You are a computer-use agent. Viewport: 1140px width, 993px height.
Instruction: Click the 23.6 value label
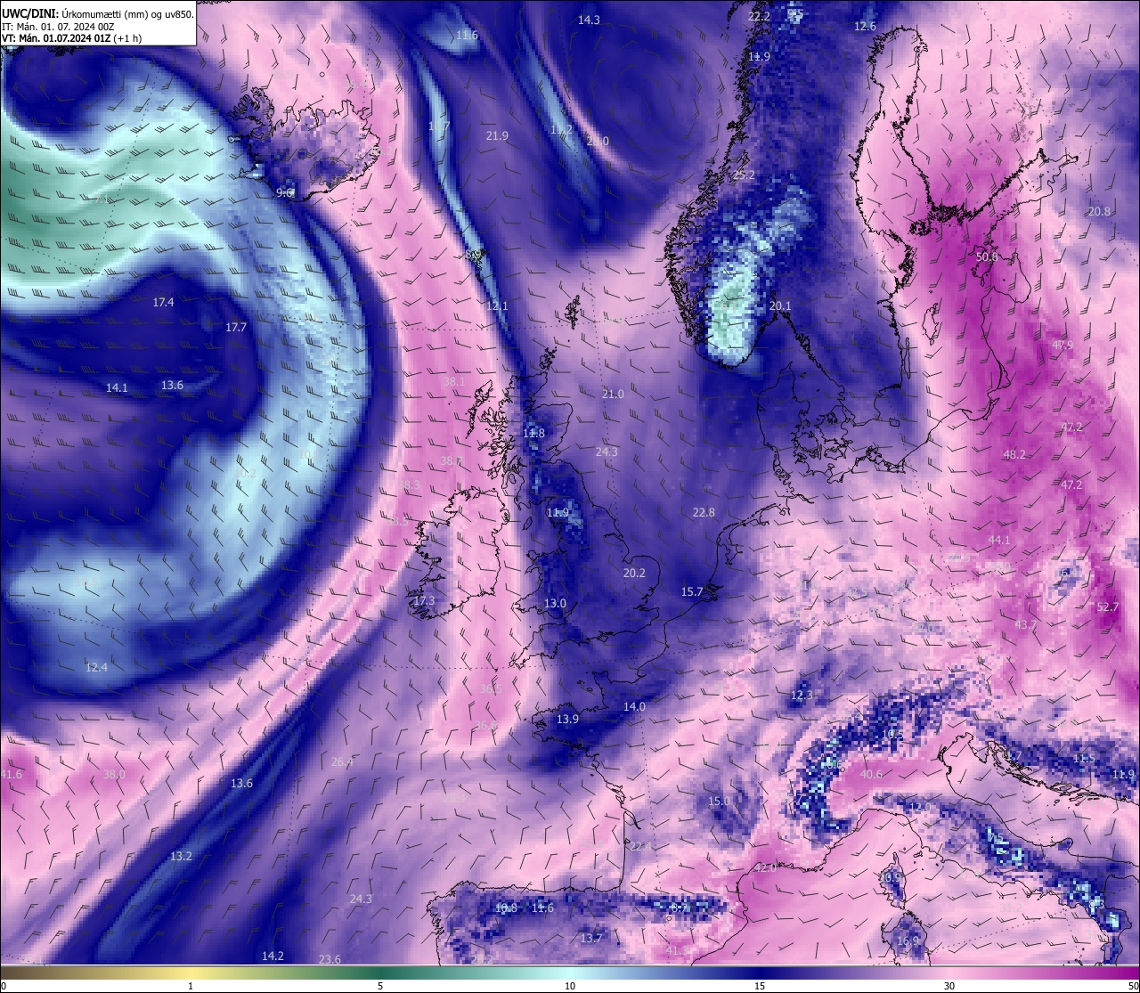(330, 960)
